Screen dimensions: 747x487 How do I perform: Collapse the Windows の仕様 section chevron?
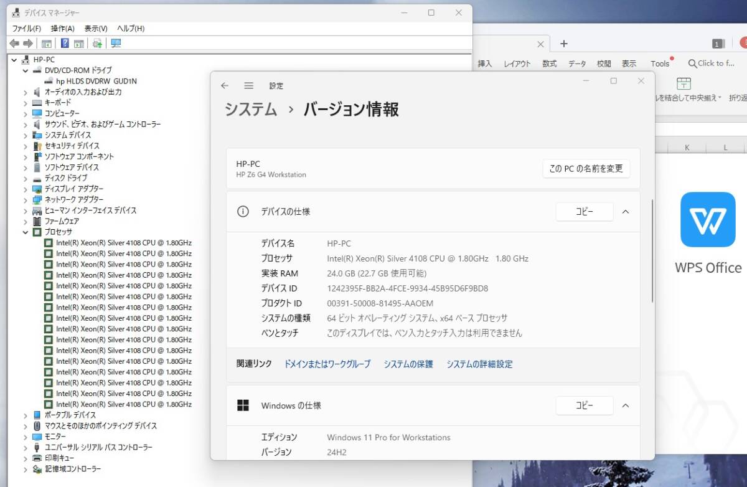(x=626, y=406)
